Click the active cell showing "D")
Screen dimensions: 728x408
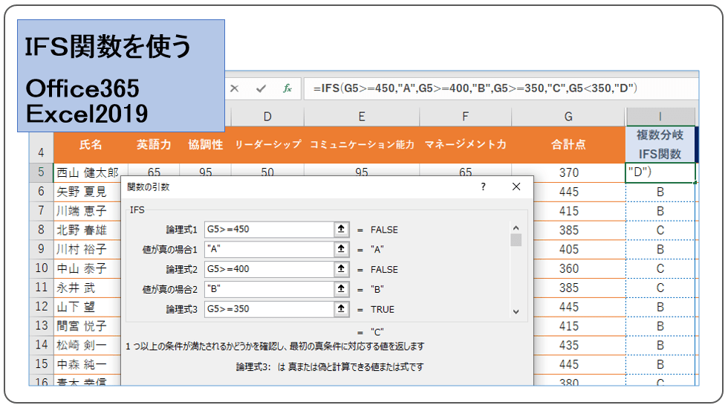coord(660,172)
